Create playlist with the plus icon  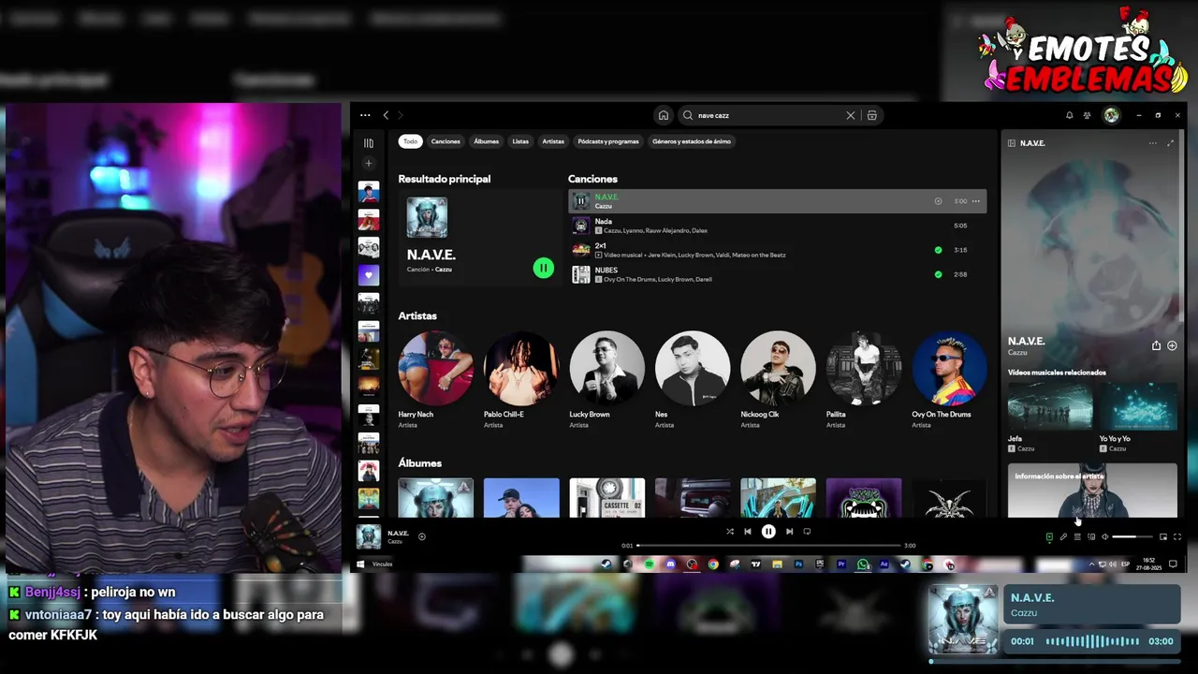click(369, 164)
